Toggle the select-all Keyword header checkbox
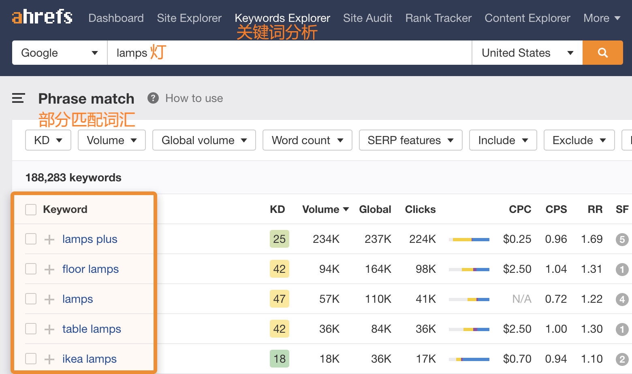The height and width of the screenshot is (374, 632). coord(31,210)
